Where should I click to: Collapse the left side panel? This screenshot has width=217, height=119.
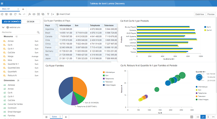(x=2, y=14)
